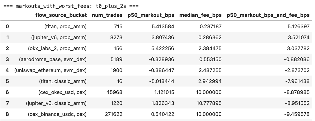Image resolution: width=315 pixels, height=121 pixels.
Task: Select cell (titan, prop_amm)
Action: coord(65,26)
